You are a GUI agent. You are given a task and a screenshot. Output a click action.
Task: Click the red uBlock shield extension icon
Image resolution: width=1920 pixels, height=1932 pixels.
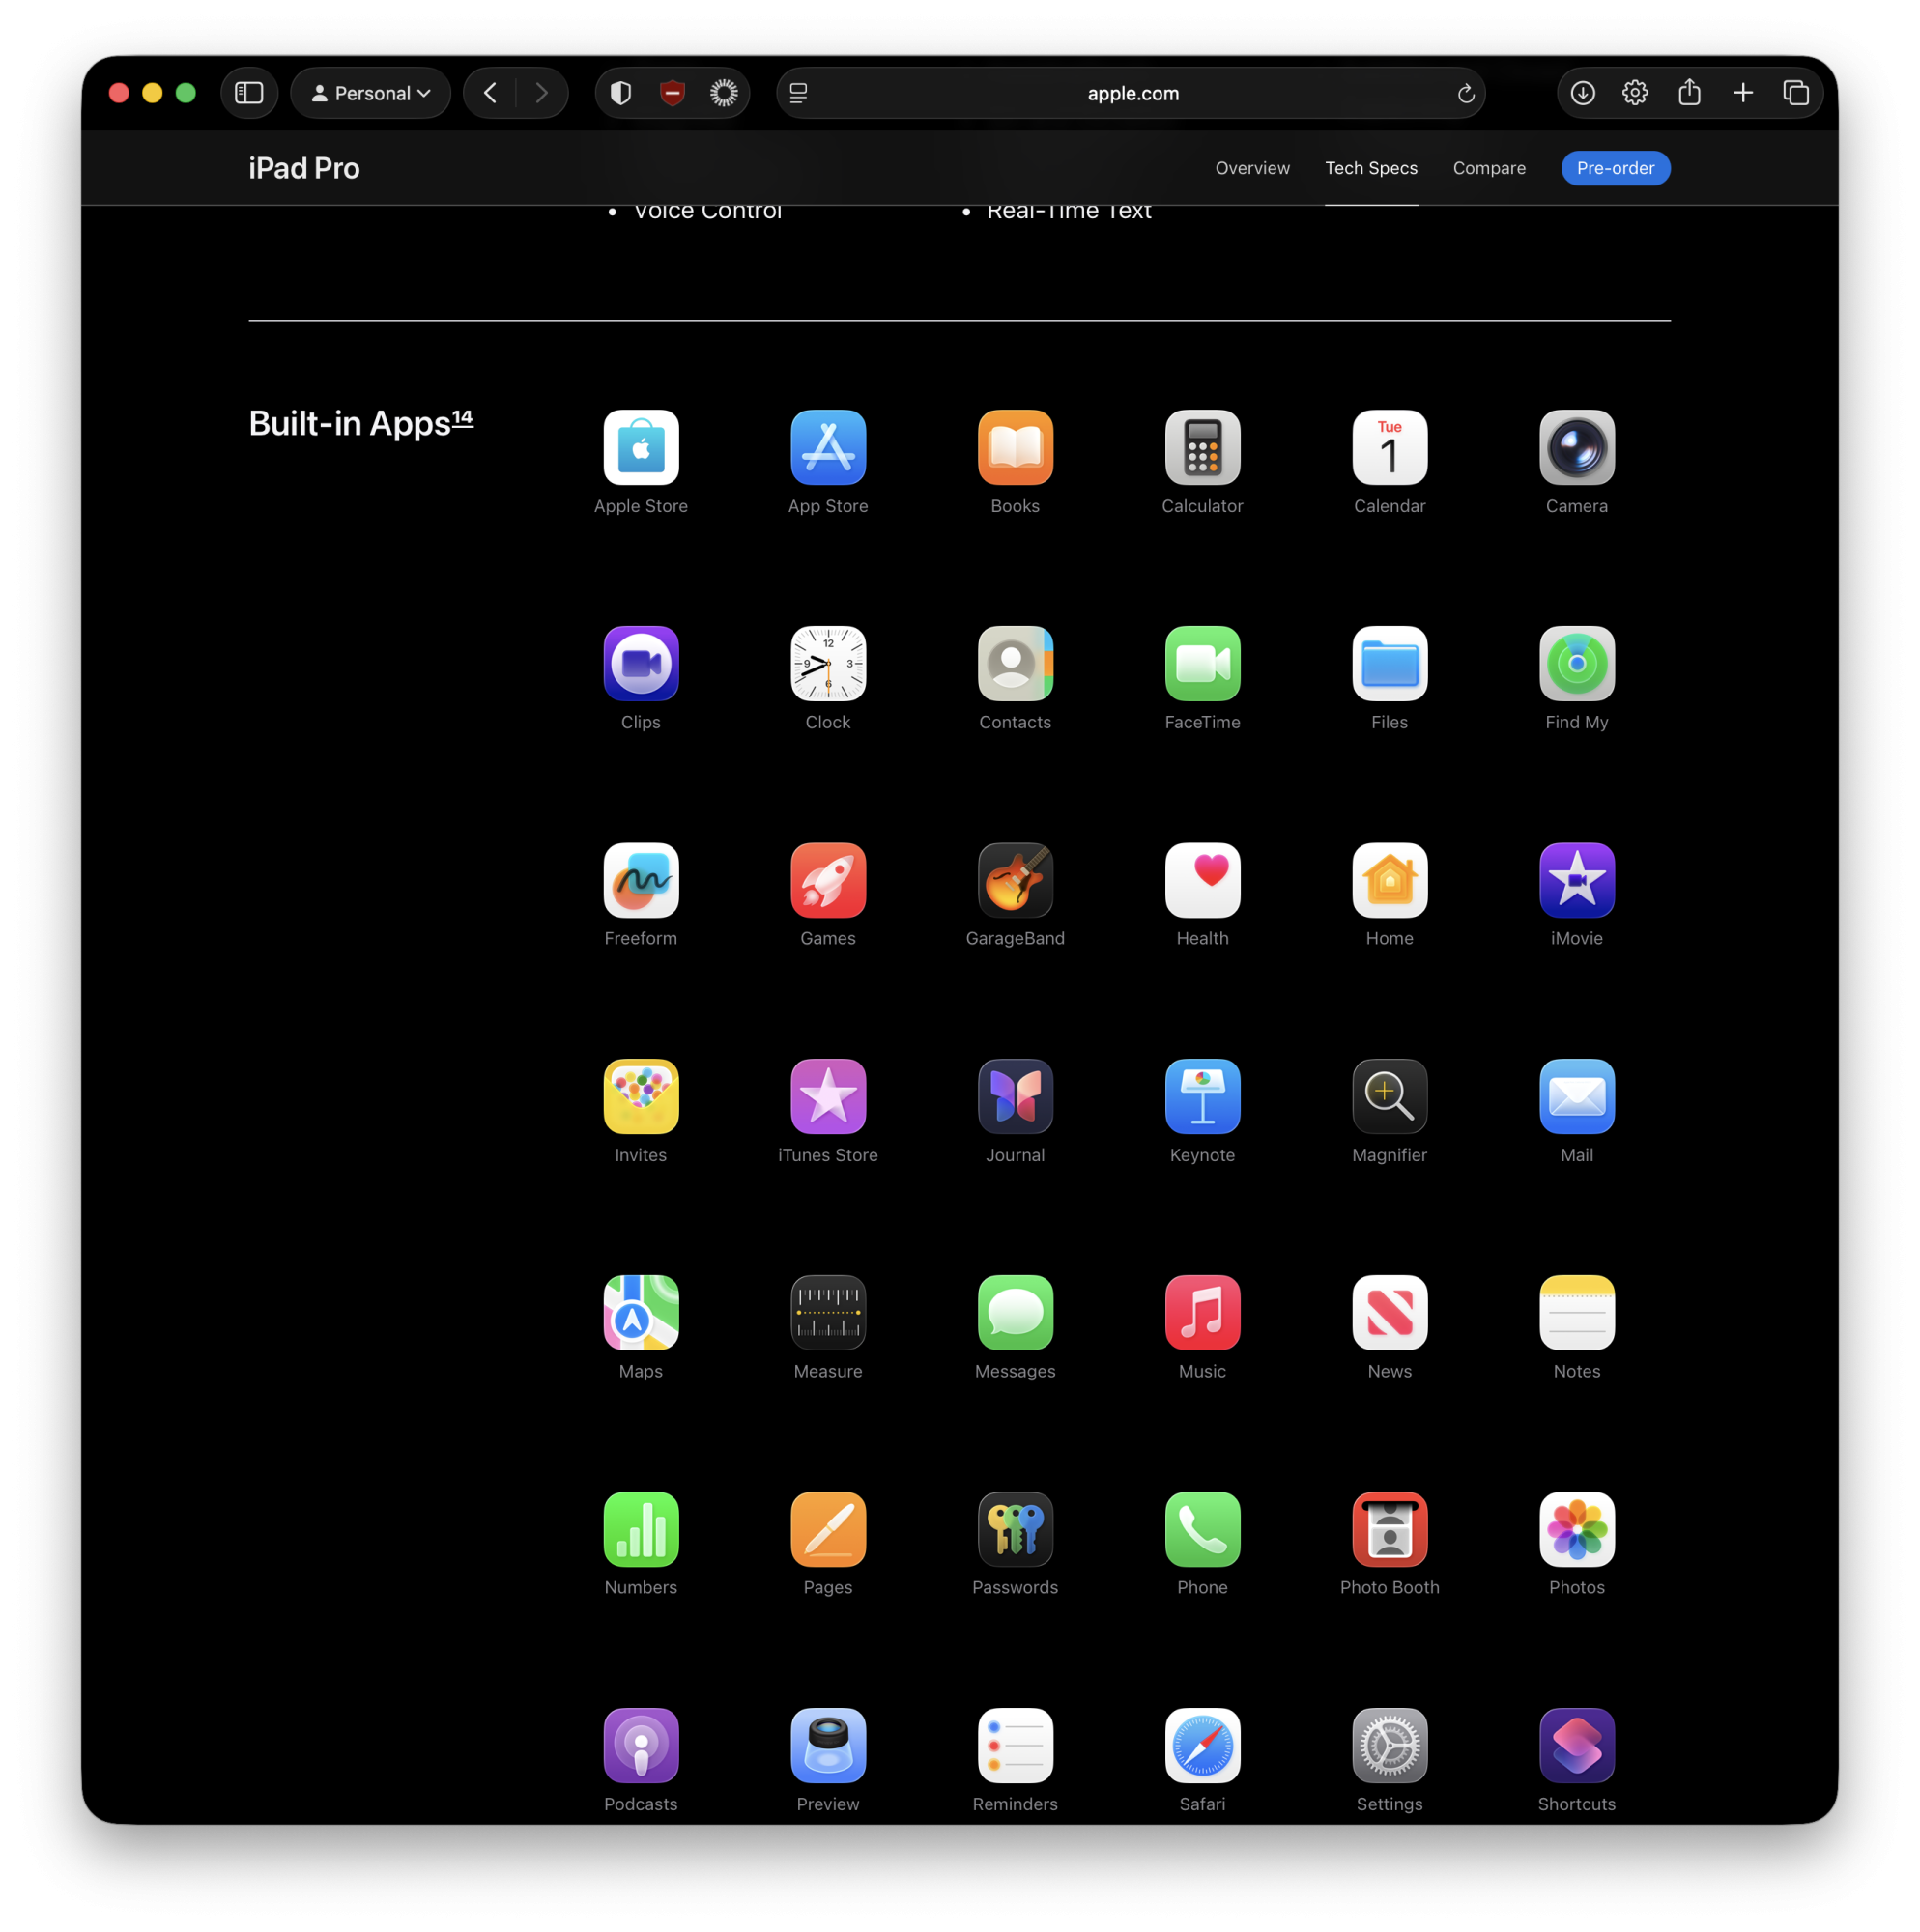point(673,93)
